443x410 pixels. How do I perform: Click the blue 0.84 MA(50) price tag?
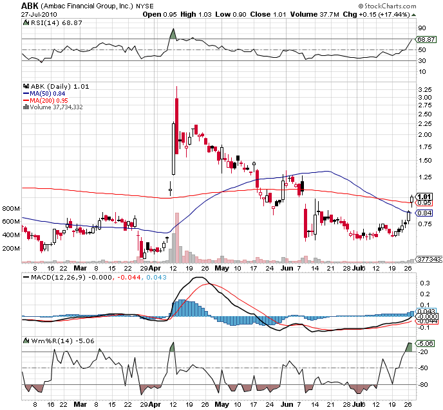[x=424, y=213]
